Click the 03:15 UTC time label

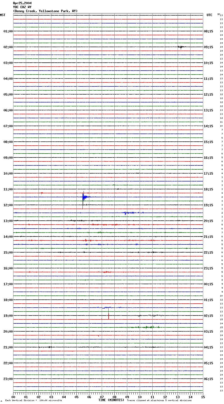tap(208, 332)
